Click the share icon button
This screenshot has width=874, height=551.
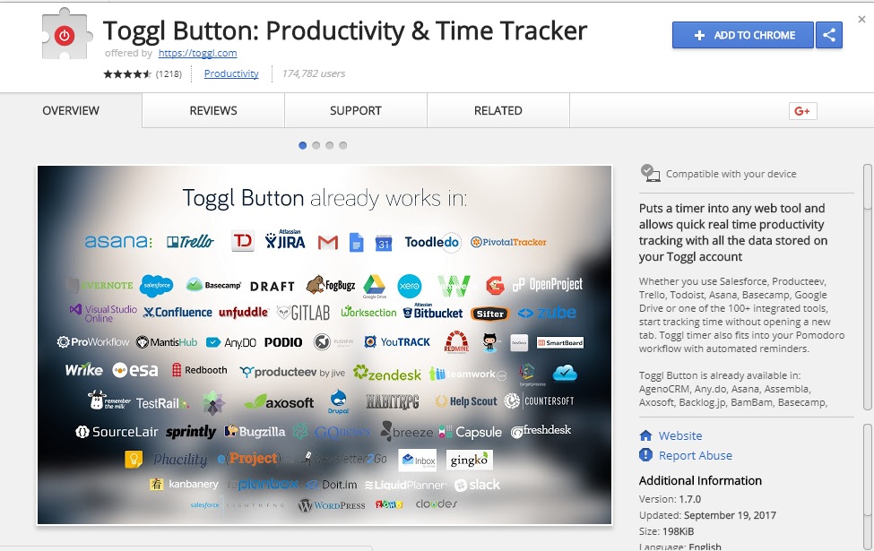(x=829, y=35)
